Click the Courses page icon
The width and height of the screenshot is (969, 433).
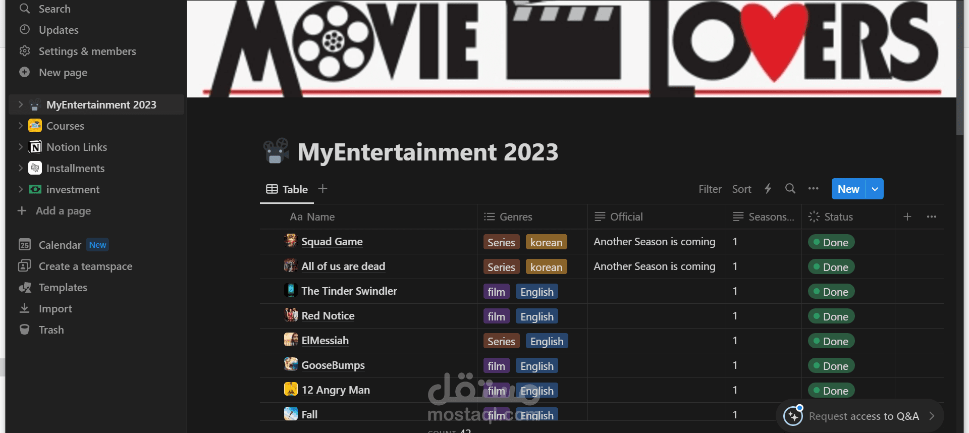[x=35, y=126]
